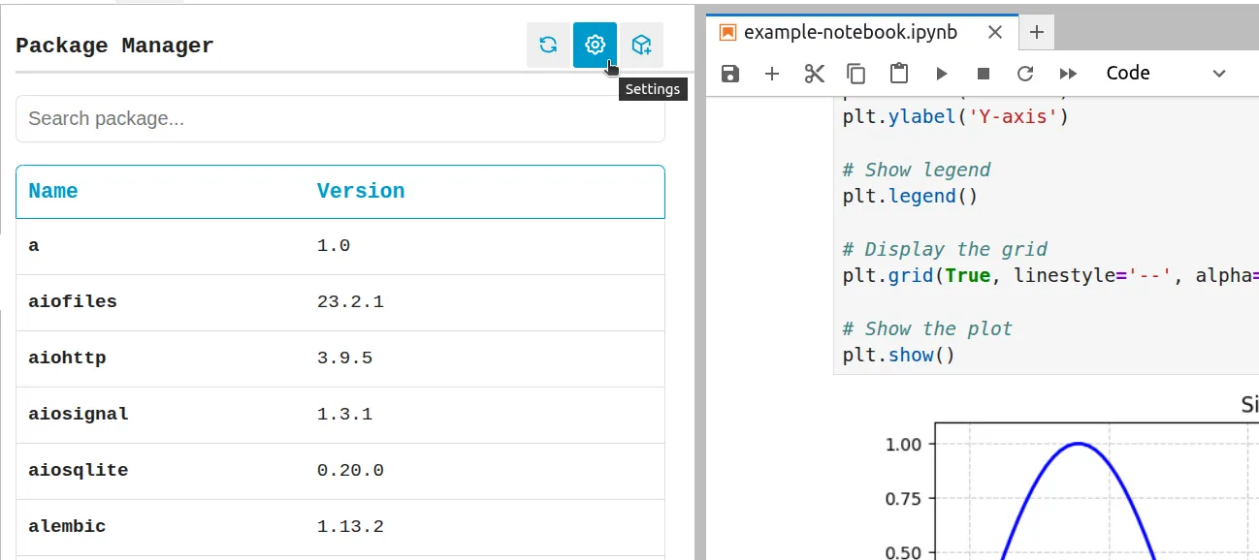Run the current notebook cell
1259x560 pixels.
tap(941, 73)
